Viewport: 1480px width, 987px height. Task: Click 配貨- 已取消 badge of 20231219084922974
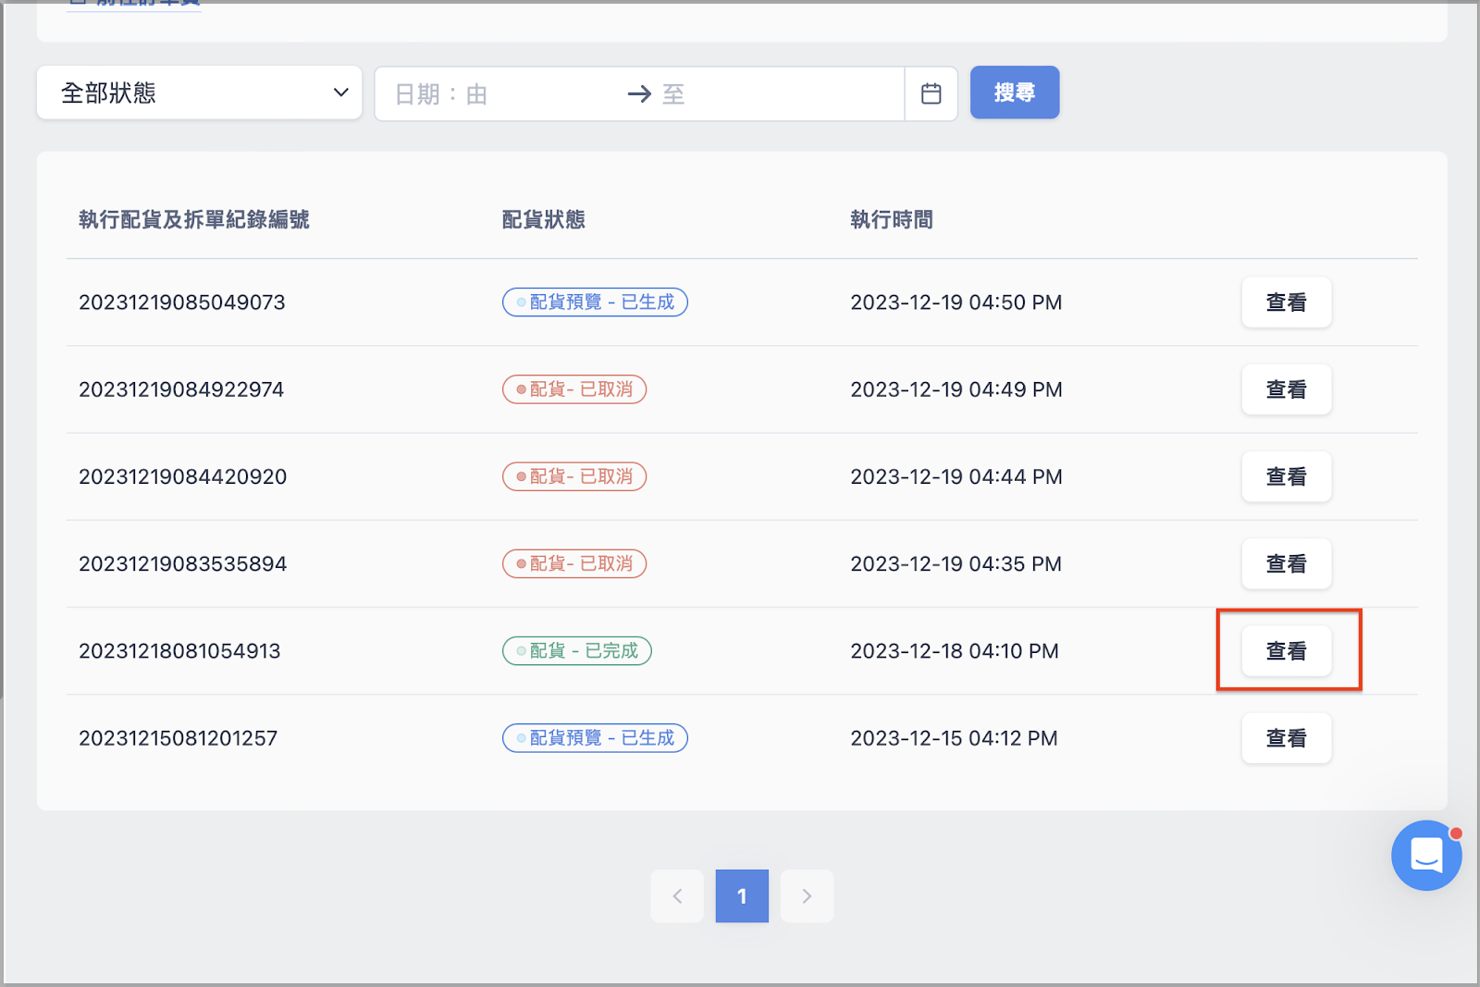[574, 389]
